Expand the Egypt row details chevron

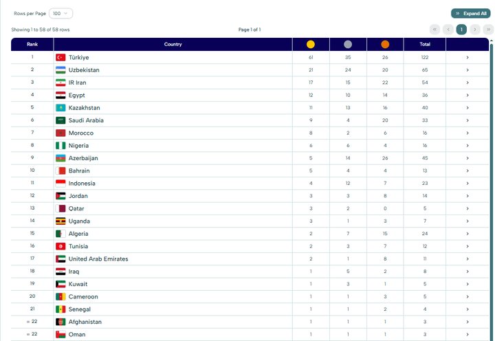(467, 96)
